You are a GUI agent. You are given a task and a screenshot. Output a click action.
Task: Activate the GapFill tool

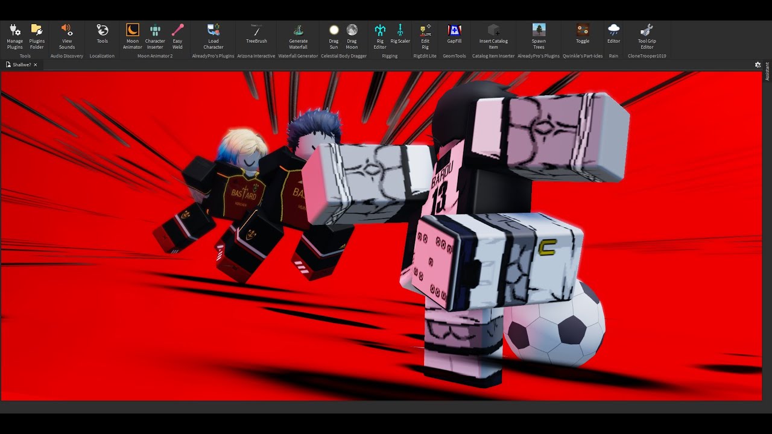(x=454, y=34)
